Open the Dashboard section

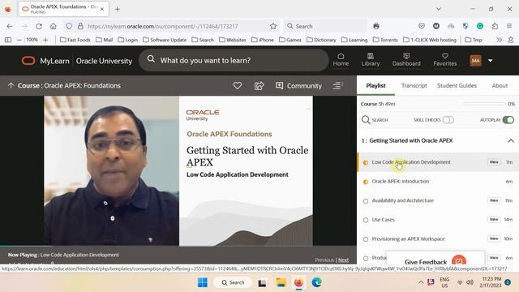[406, 59]
